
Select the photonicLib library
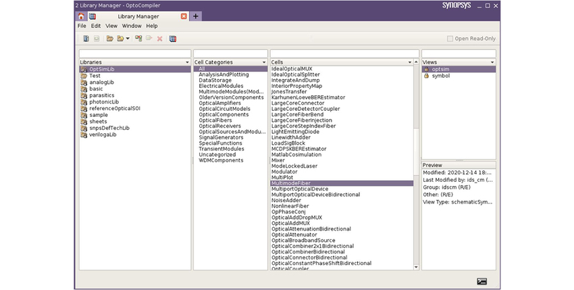[x=104, y=102]
